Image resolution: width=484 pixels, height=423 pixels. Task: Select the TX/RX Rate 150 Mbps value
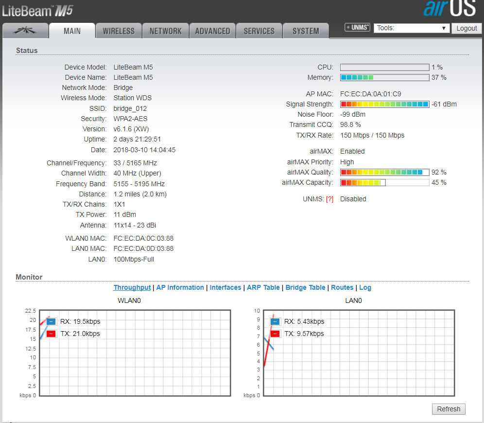pyautogui.click(x=372, y=135)
